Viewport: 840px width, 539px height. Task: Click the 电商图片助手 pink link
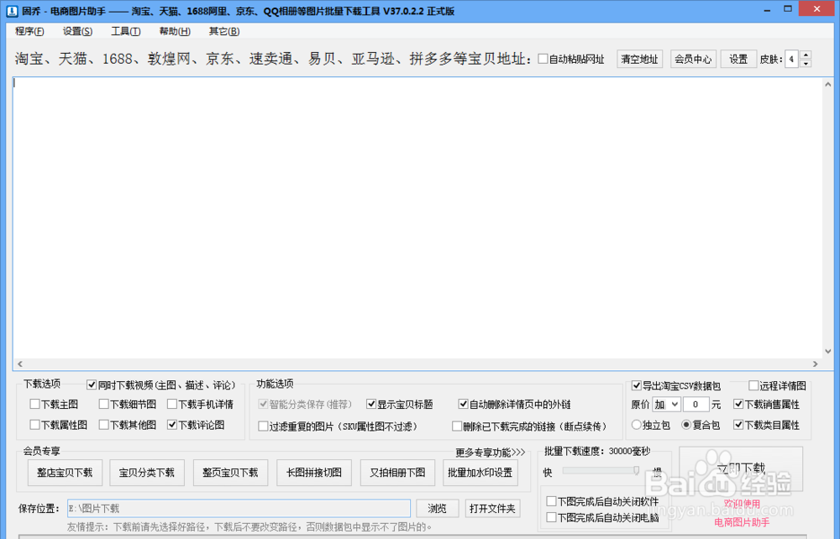pos(742,522)
